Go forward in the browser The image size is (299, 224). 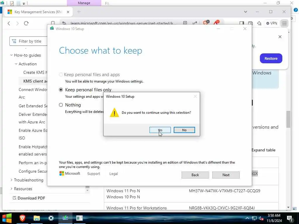point(18,23)
